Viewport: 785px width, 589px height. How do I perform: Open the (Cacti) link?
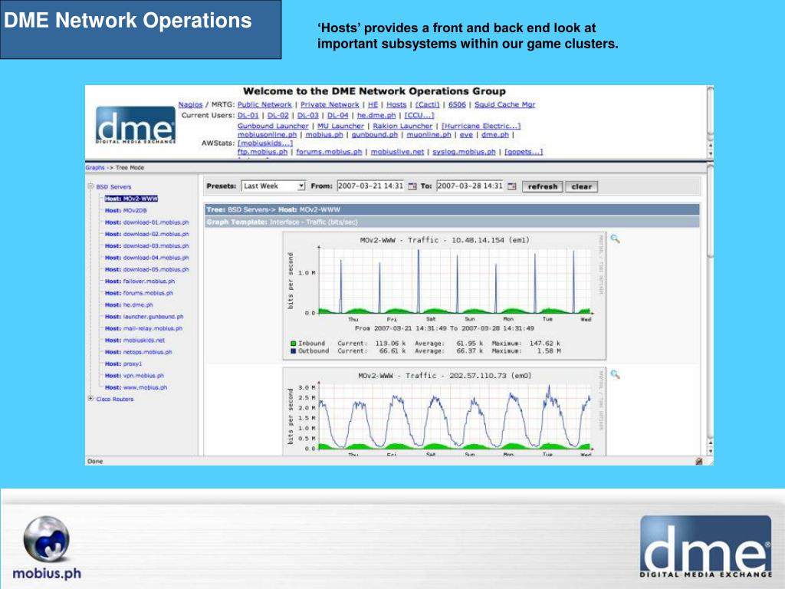(x=427, y=104)
